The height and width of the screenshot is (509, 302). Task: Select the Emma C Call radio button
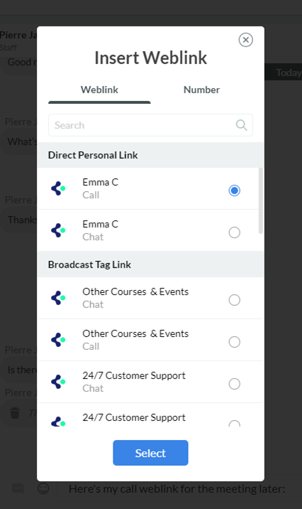pos(235,191)
